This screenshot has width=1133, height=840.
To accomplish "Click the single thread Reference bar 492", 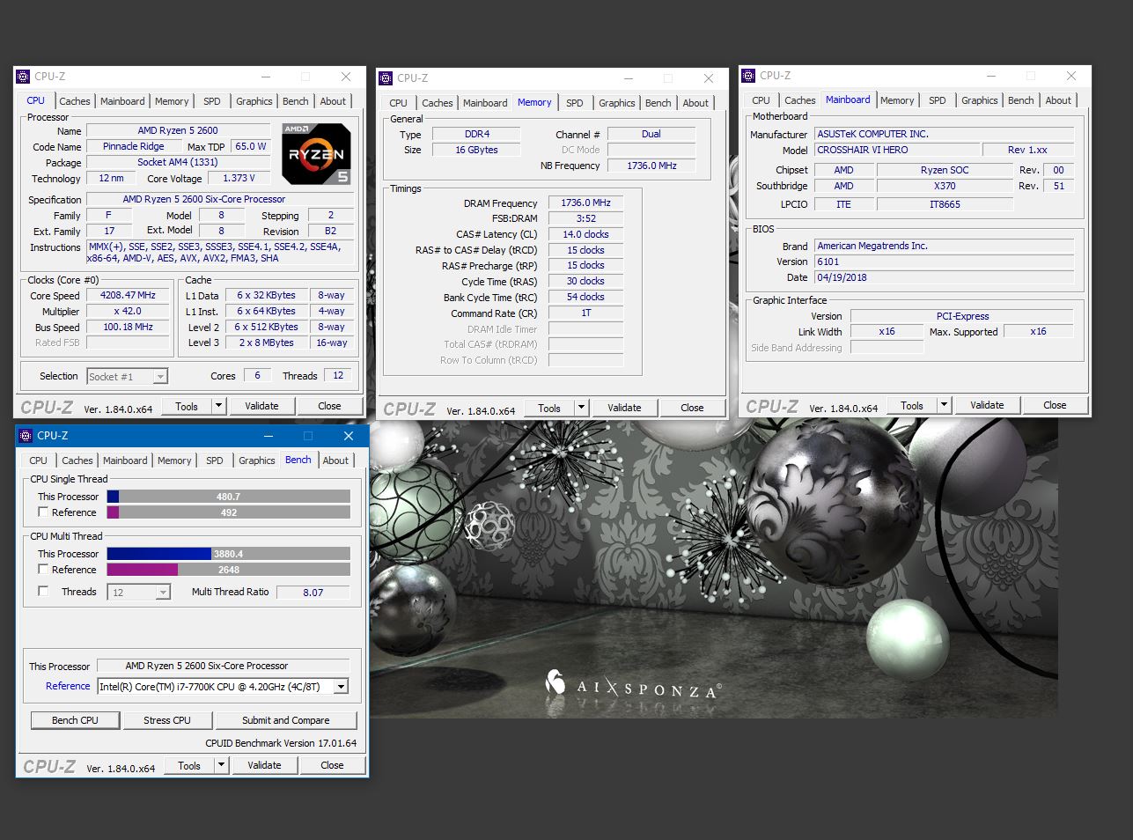I will point(229,512).
